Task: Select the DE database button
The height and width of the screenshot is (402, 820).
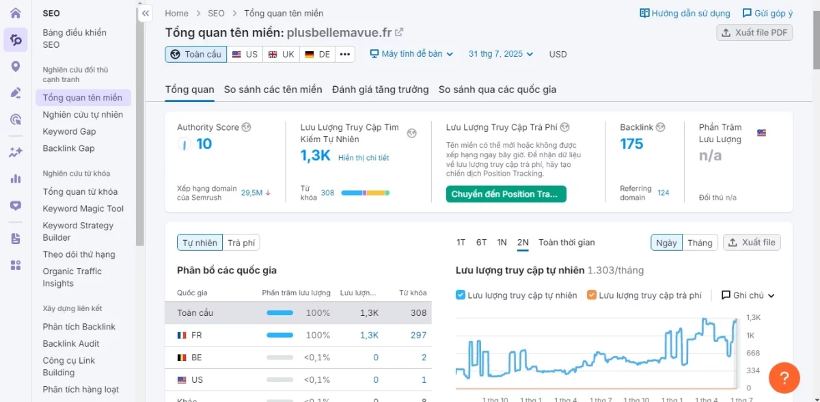Action: pos(318,54)
